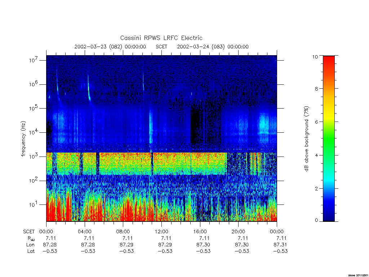Click the '04:00' time tick label
This screenshot has width=369, height=277.
point(85,232)
